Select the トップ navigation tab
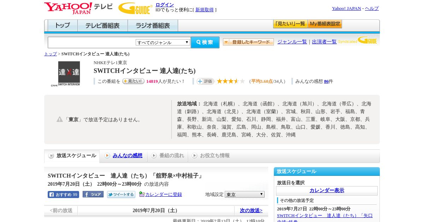 point(63,26)
